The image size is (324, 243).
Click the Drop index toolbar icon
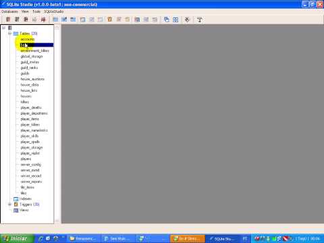click(x=101, y=20)
